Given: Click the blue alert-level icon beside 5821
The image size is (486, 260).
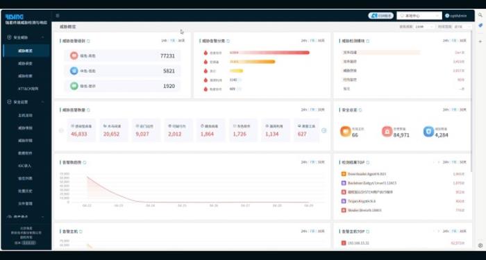Looking at the screenshot, I should 74,71.
